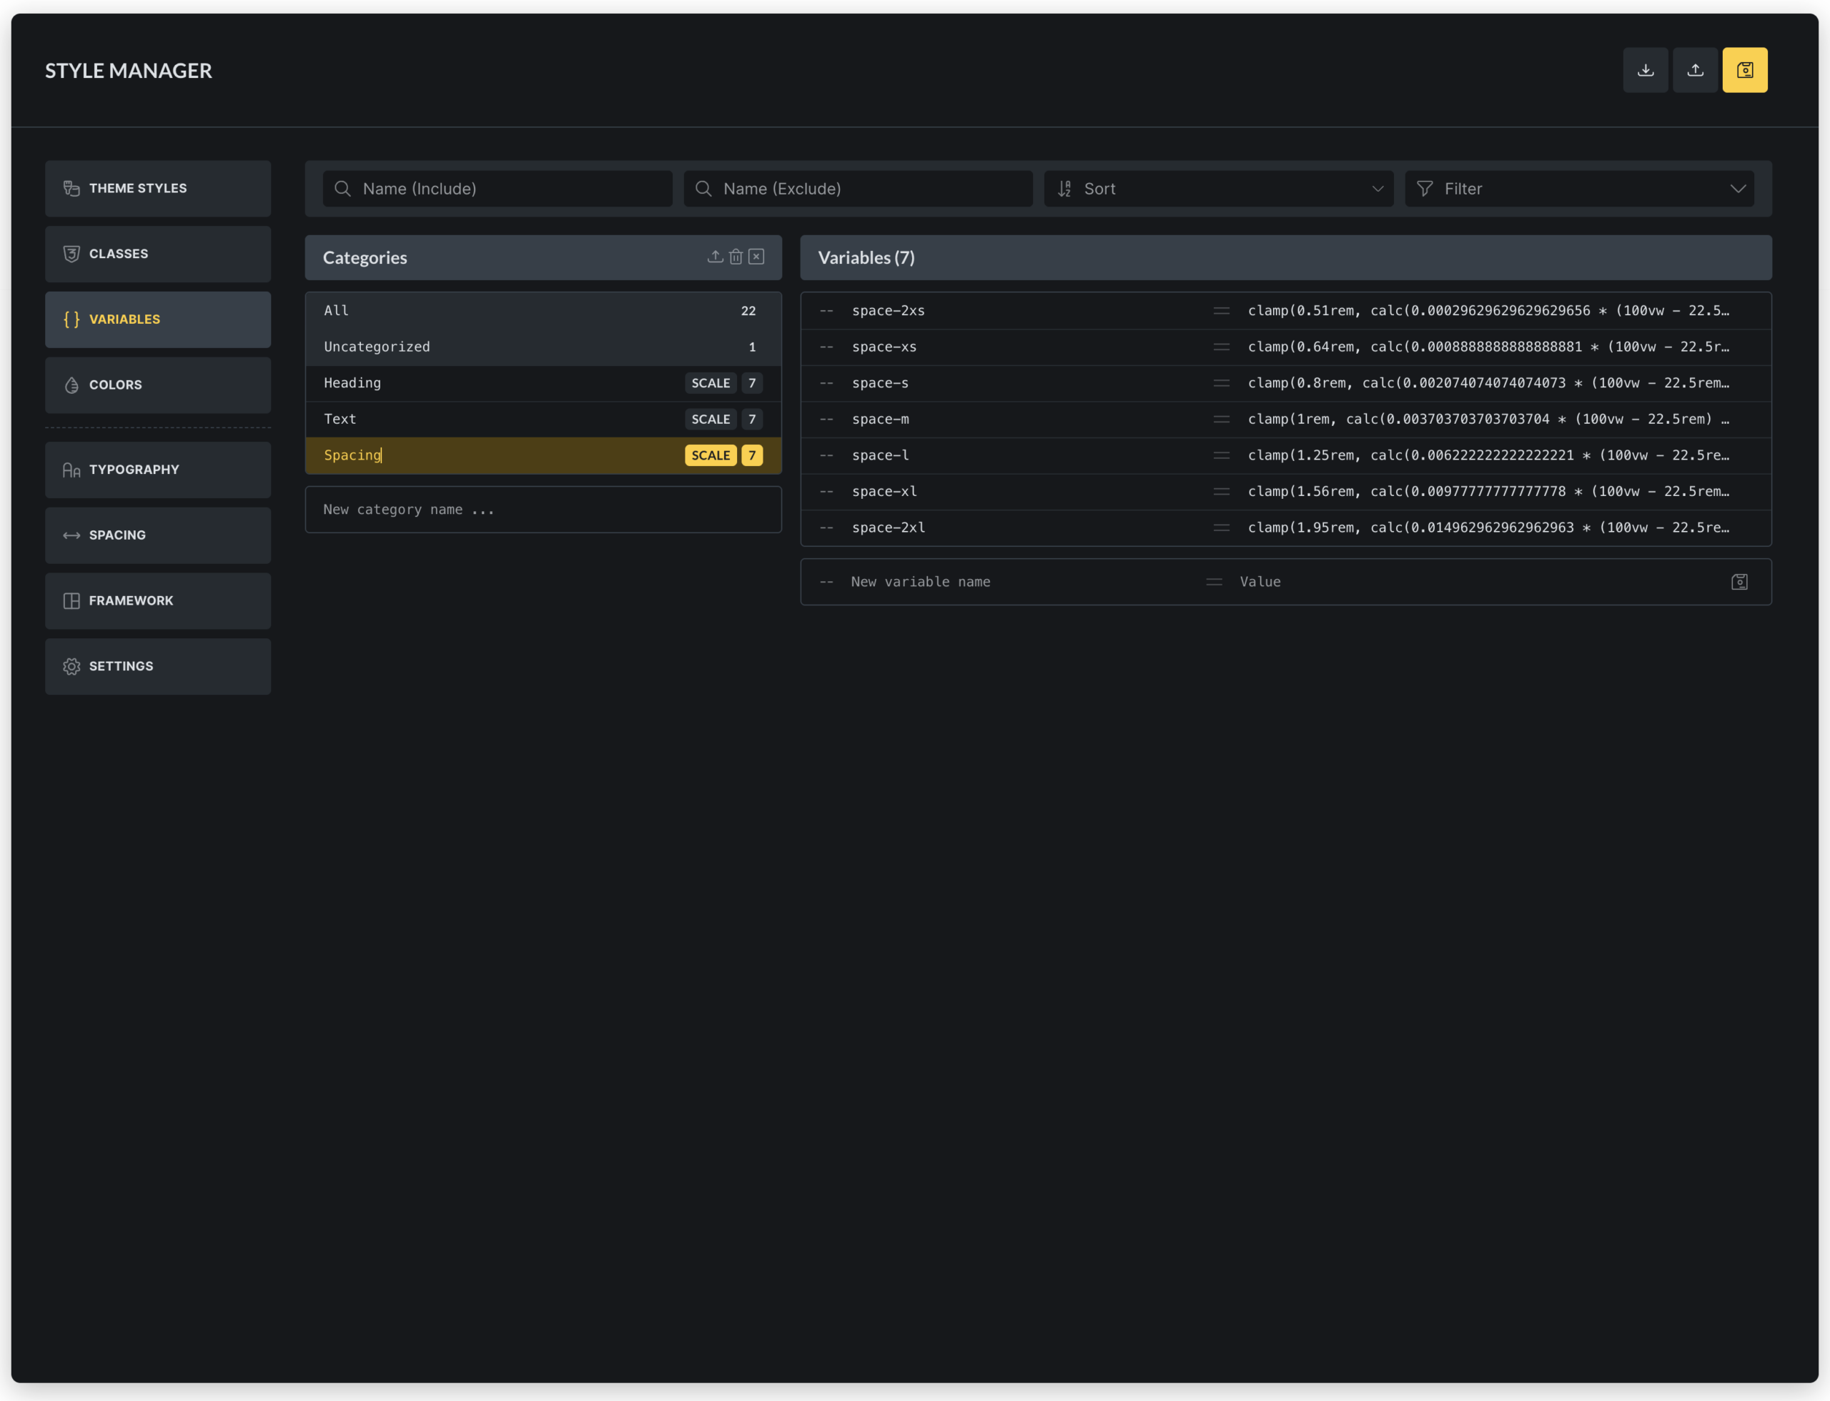The height and width of the screenshot is (1401, 1830).
Task: Expand the Filter dropdown
Action: click(1579, 189)
